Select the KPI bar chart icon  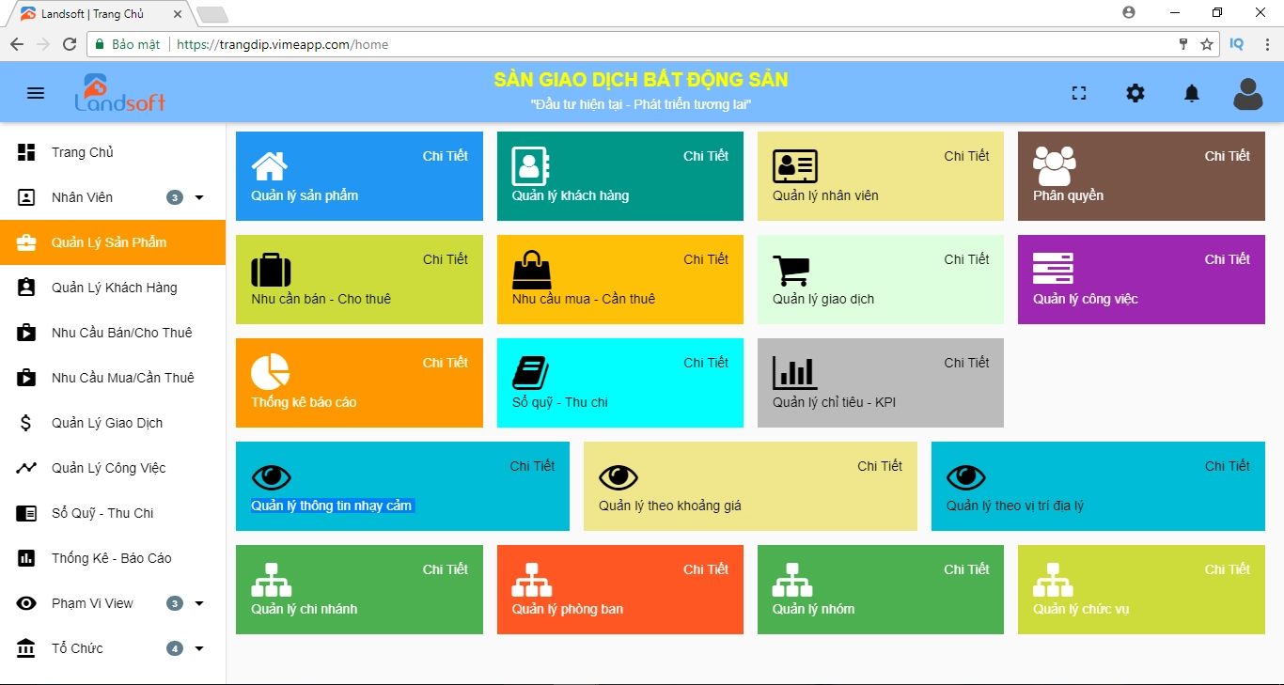[x=793, y=374]
